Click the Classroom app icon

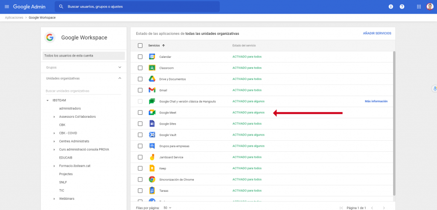151,68
